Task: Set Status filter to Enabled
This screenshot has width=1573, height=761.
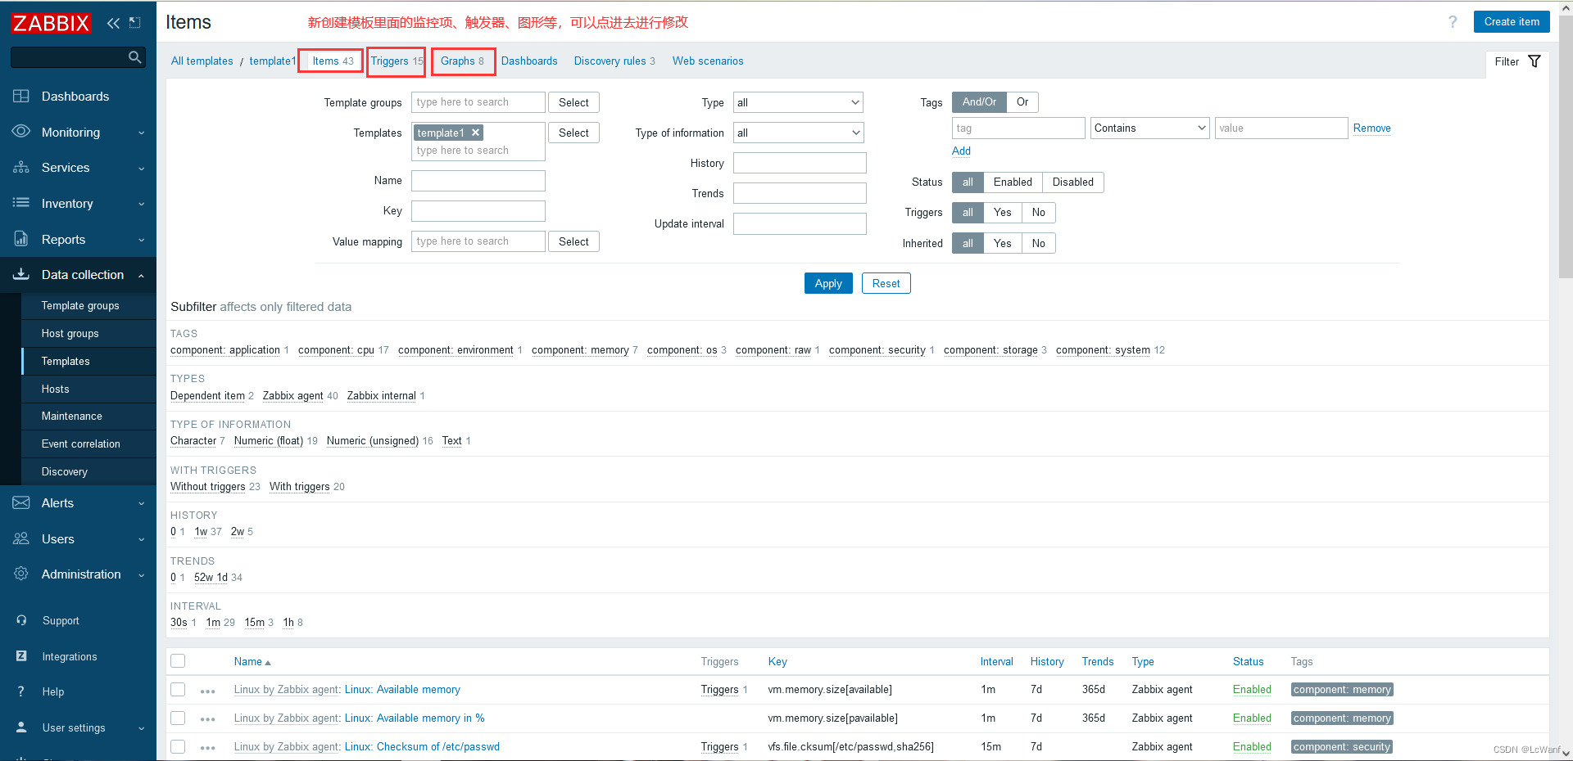Action: 1013,182
